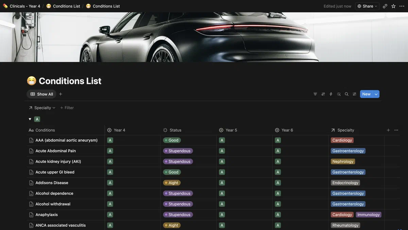Click page icon for Anaphylaxis row
The image size is (408, 230).
point(31,215)
